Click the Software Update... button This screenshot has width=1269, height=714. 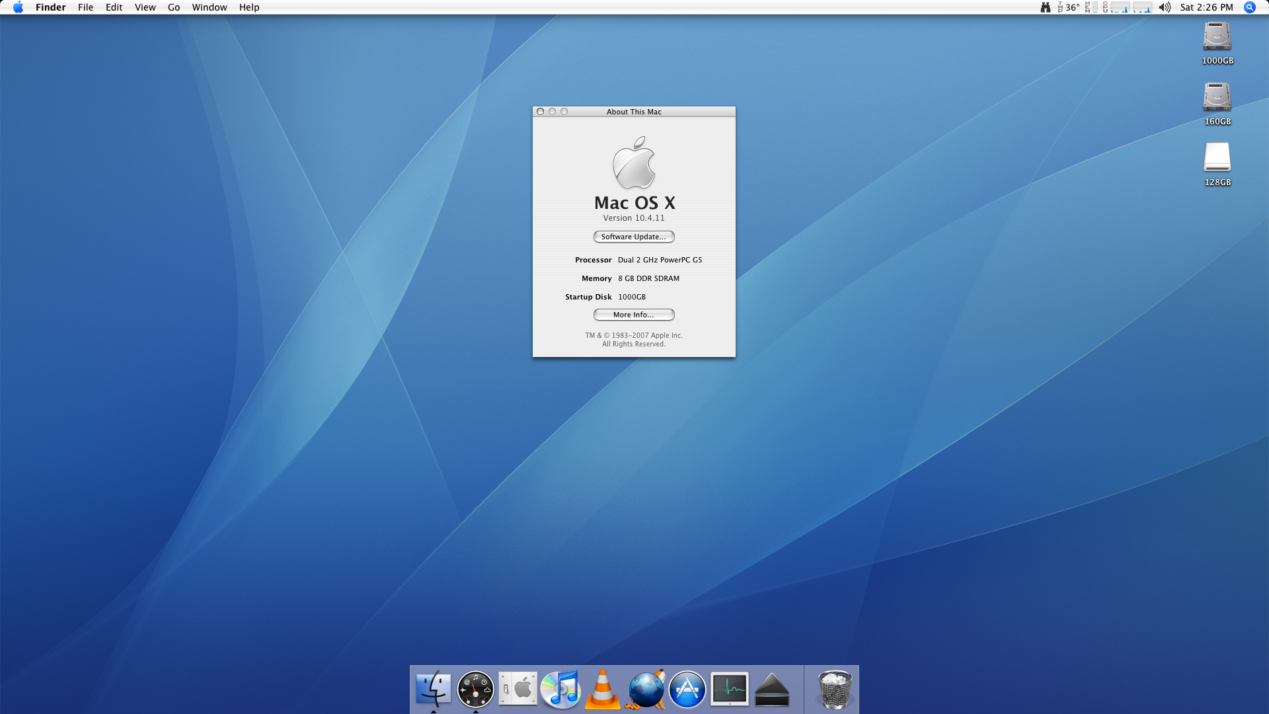tap(634, 237)
